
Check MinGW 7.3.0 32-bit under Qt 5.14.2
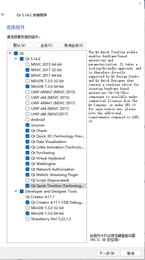(27, 81)
